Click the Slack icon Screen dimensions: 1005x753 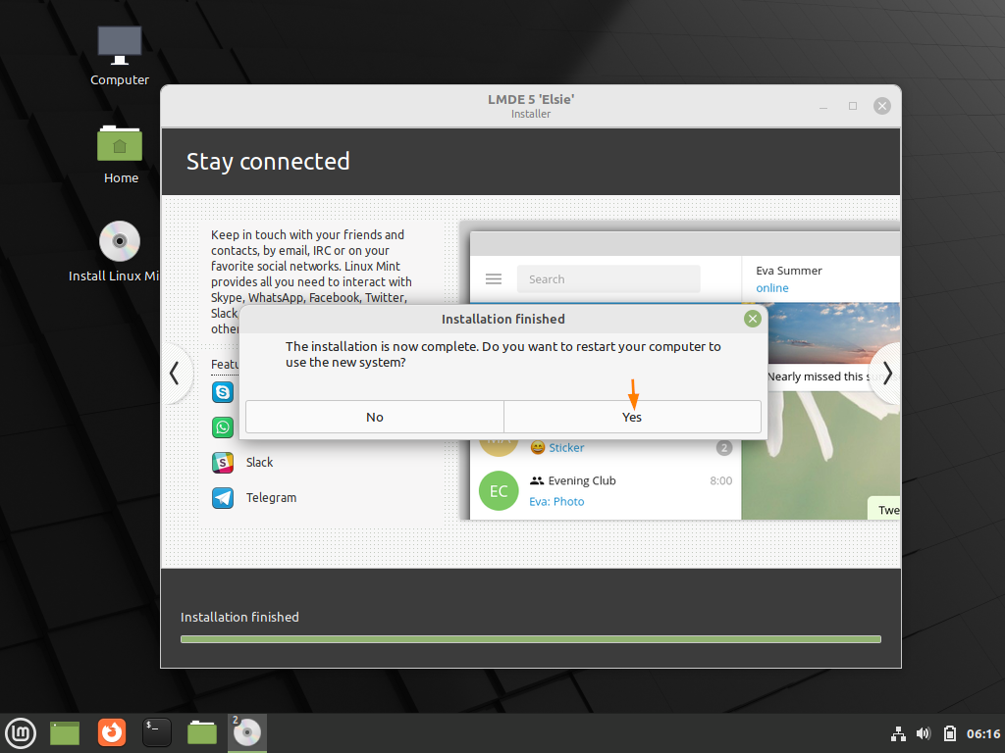(223, 463)
